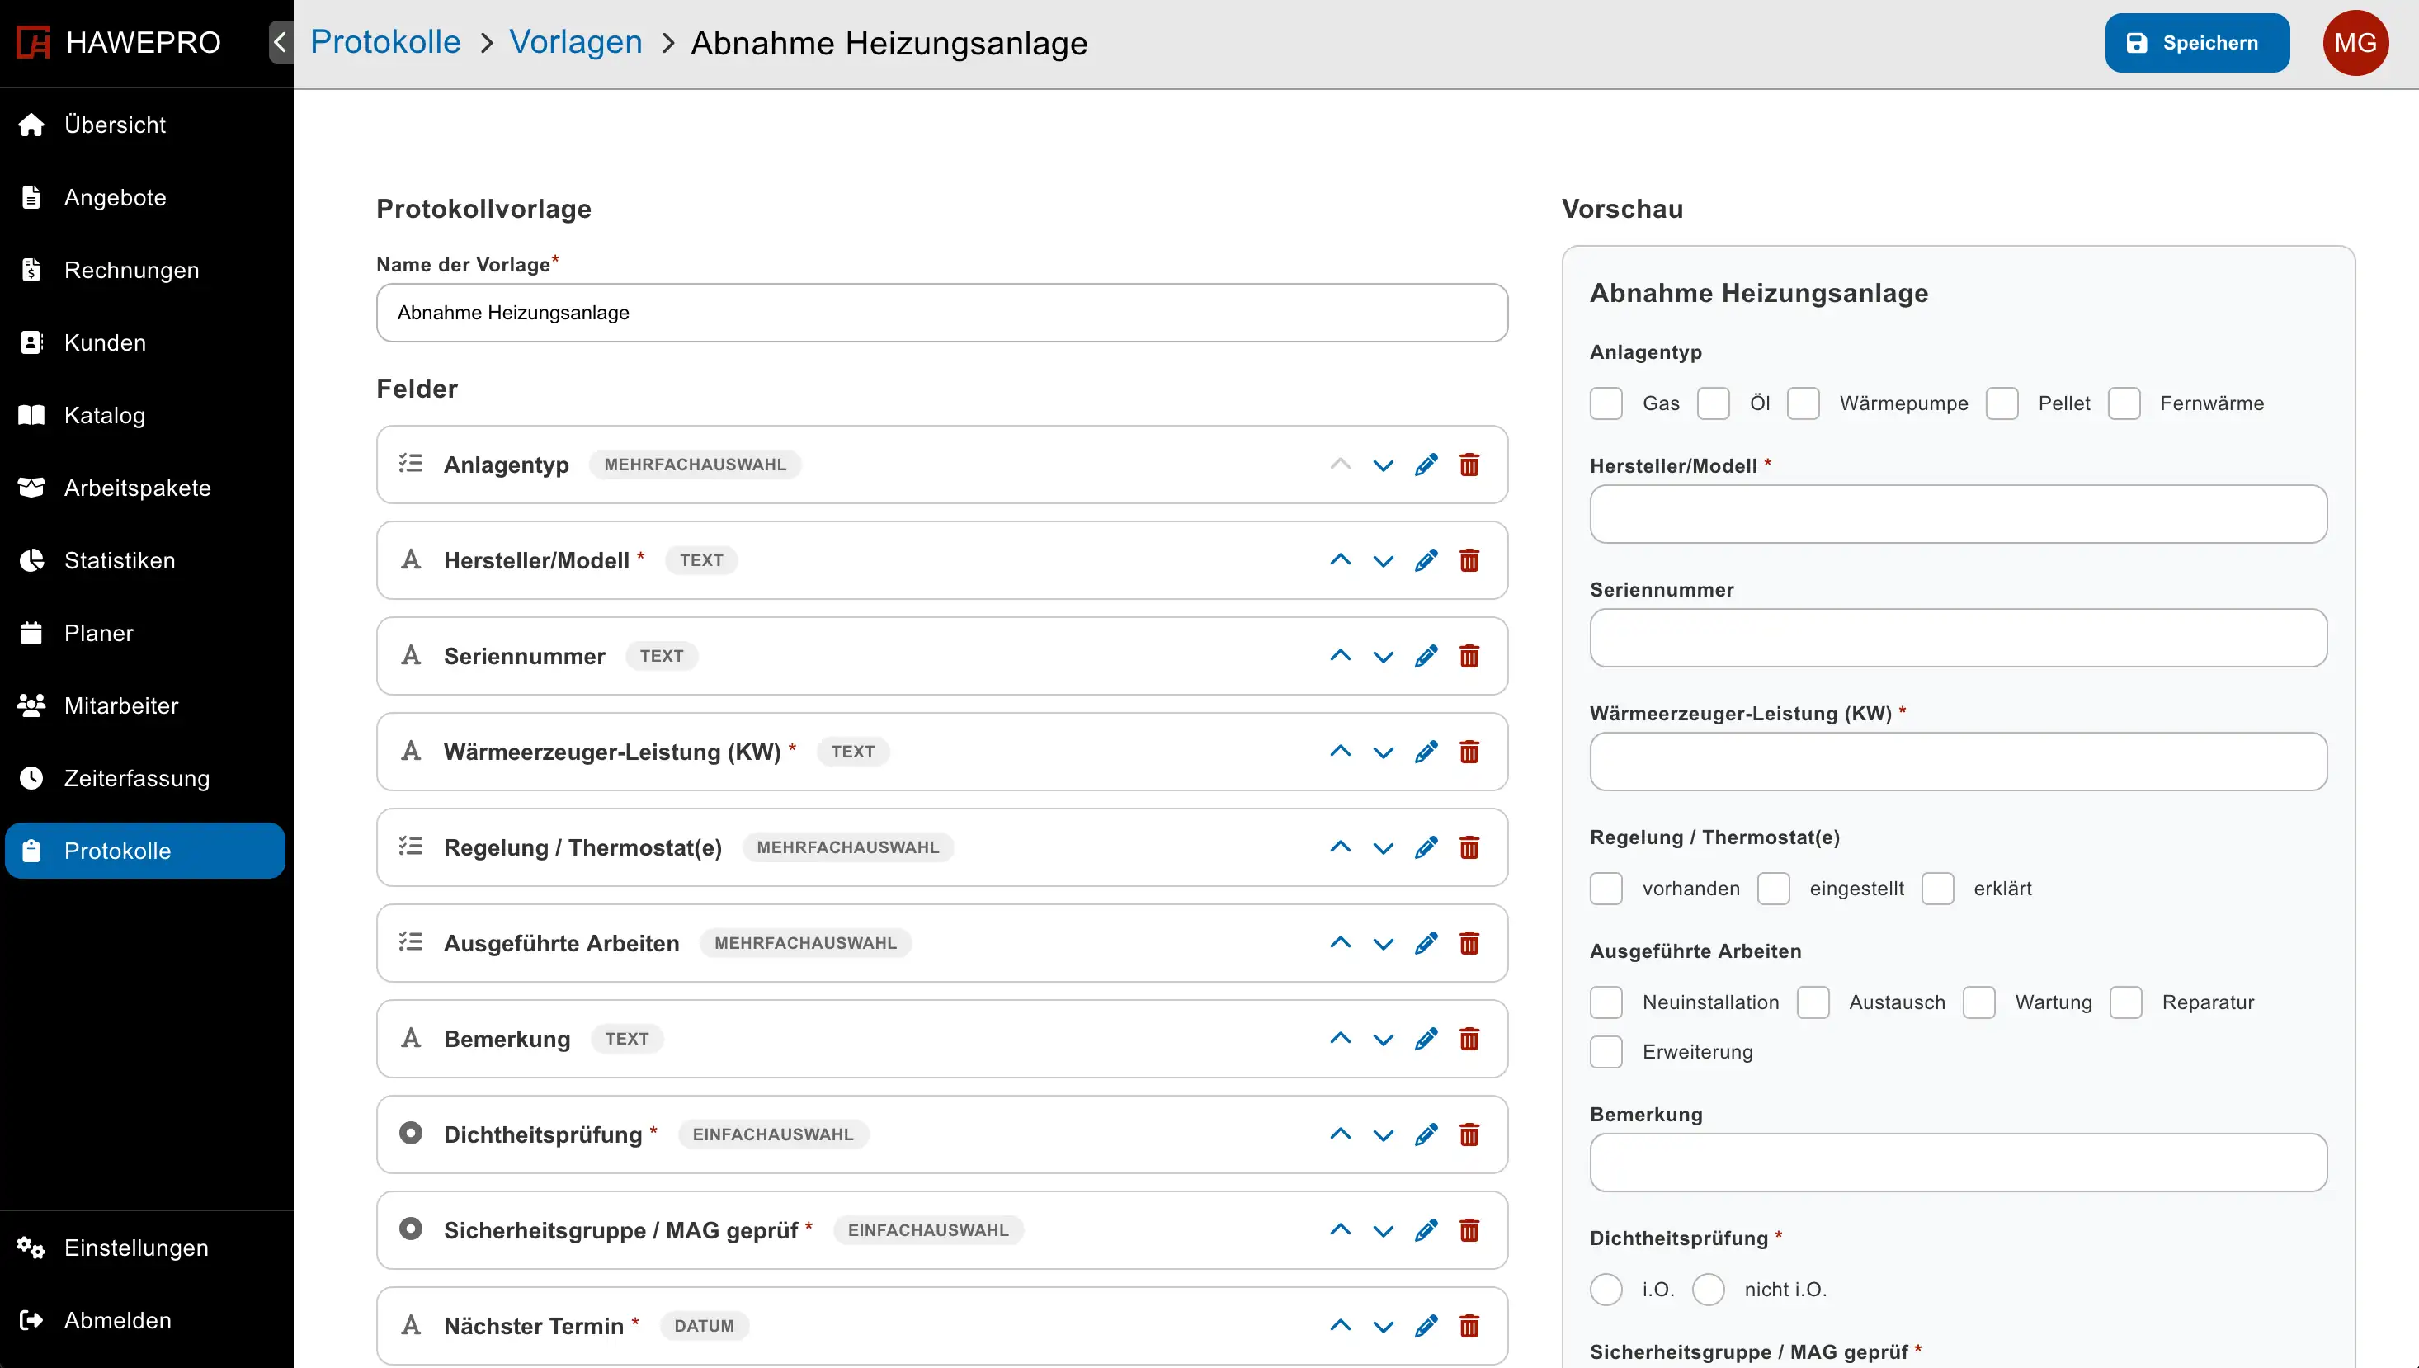Move Sicherheitsgruppe / MAG field down
This screenshot has width=2419, height=1368.
(1383, 1231)
